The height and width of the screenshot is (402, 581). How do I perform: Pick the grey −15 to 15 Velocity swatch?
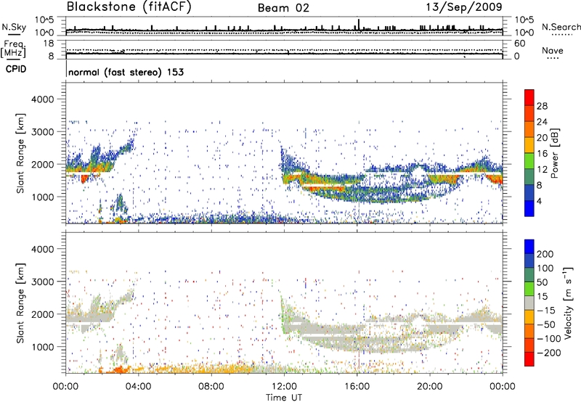click(x=529, y=303)
